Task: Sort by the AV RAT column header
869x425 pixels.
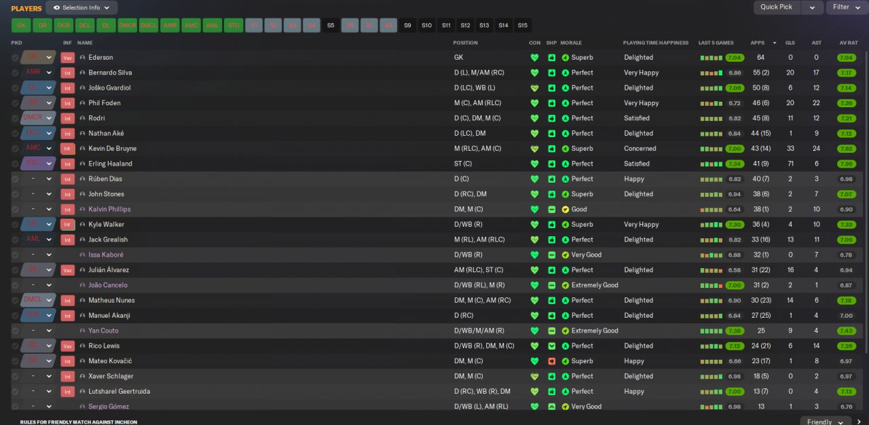Action: pos(849,43)
